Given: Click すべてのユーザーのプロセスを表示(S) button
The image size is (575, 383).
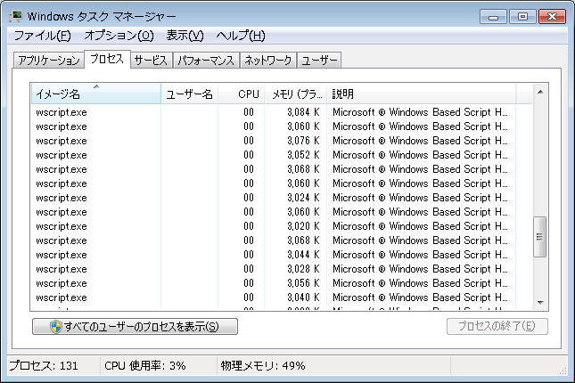Looking at the screenshot, I should [135, 327].
